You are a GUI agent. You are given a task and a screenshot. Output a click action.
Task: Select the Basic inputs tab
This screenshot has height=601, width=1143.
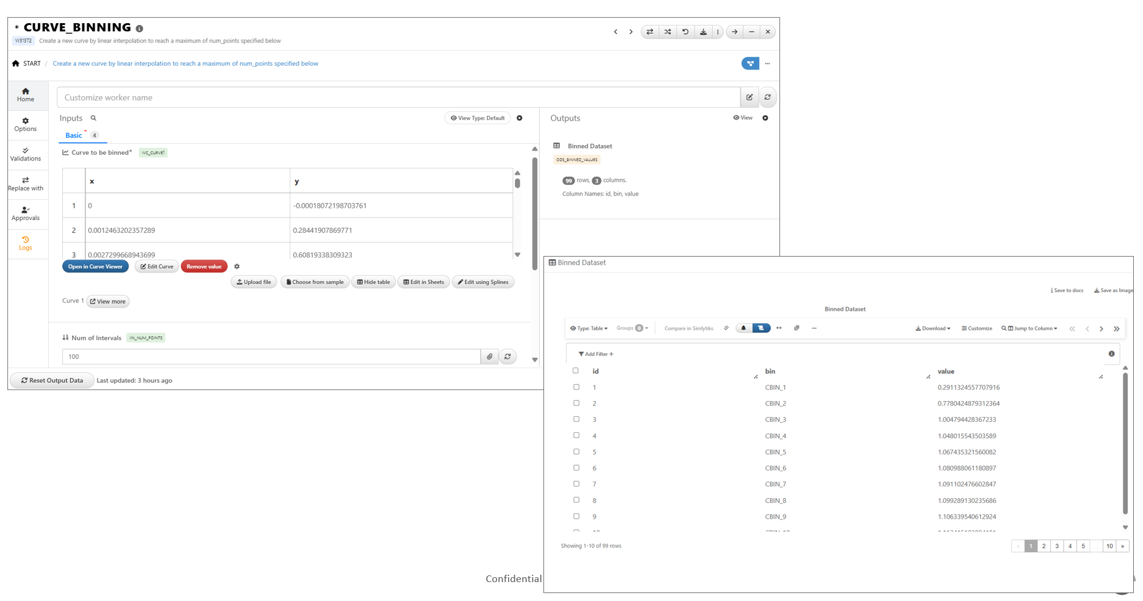(74, 135)
